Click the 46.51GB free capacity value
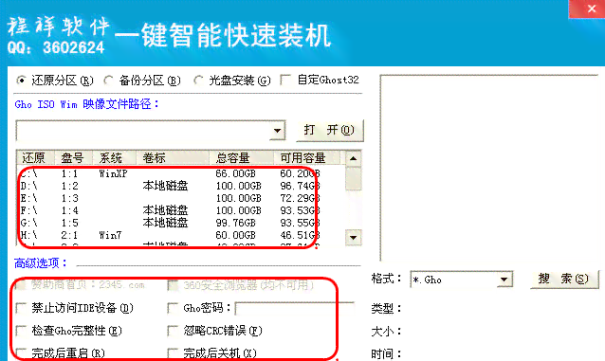Image resolution: width=605 pixels, height=361 pixels. (x=300, y=235)
